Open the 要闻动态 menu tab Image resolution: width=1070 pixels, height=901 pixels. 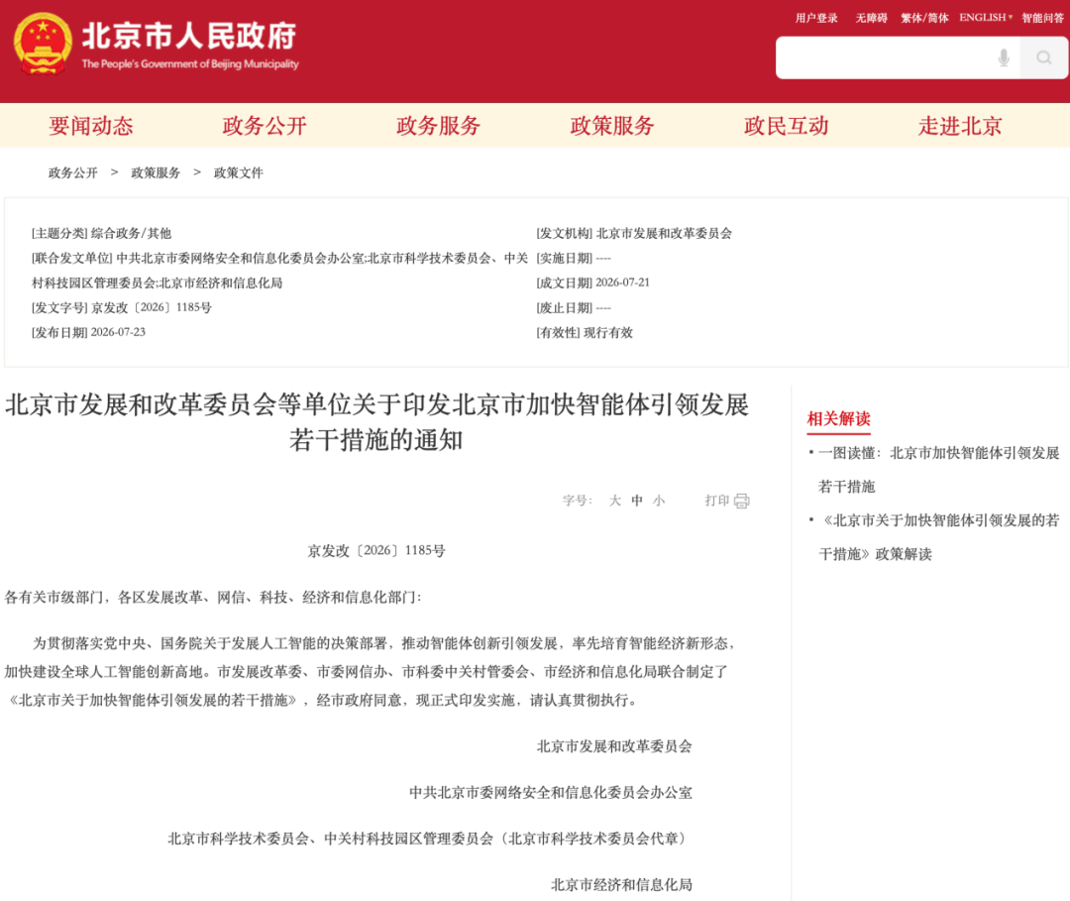pos(91,126)
